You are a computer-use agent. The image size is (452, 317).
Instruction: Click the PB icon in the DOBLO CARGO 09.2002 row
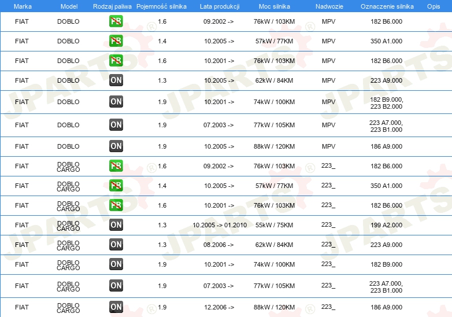pos(116,166)
